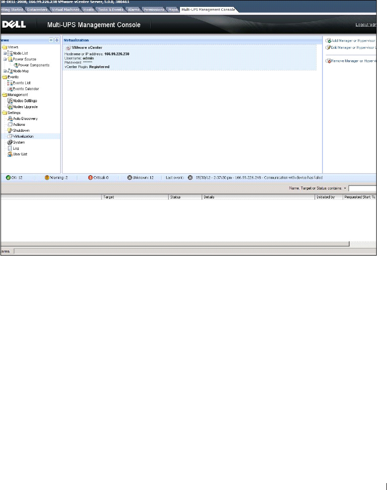Screen dimensions: 387x490
Task: Click the horizontal scrollbar in task list
Action: (x=175, y=244)
